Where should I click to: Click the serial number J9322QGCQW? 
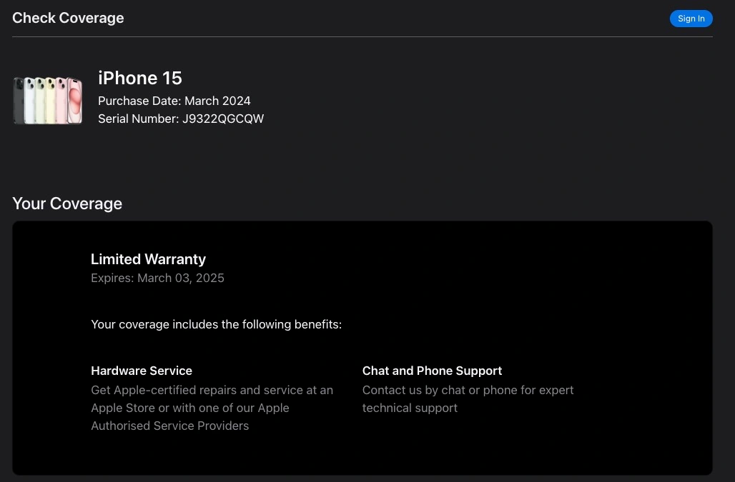[x=222, y=119]
